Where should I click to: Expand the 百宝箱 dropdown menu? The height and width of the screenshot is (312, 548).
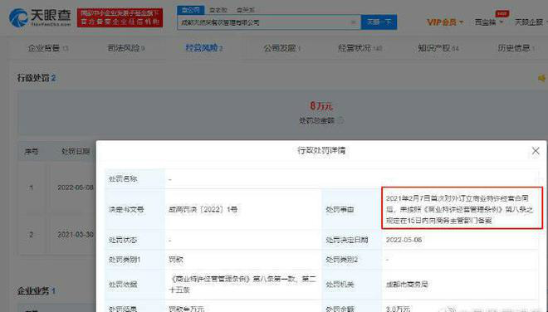click(x=488, y=22)
